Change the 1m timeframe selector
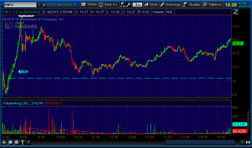 point(138,5)
